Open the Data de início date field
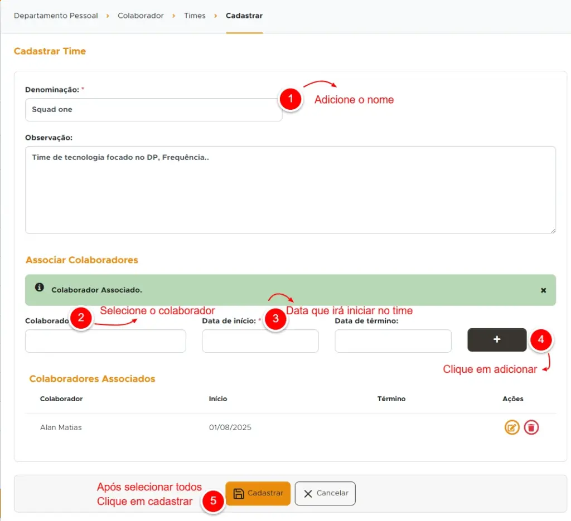 [x=260, y=341]
